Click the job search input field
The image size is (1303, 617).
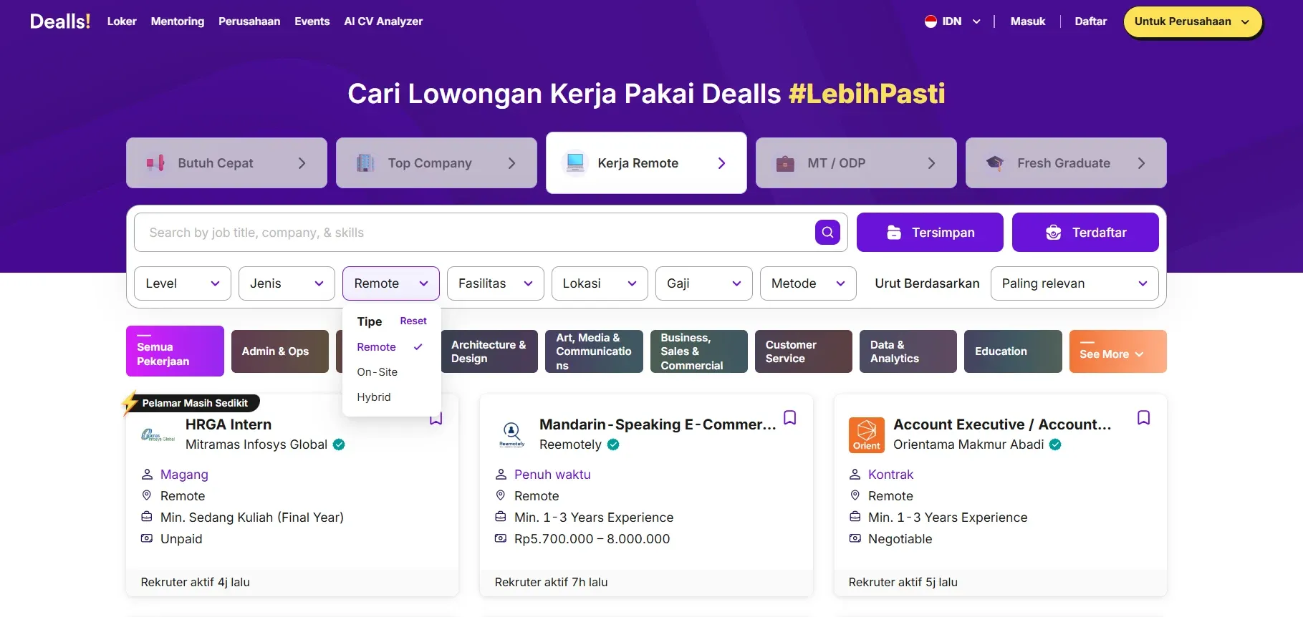(x=473, y=233)
